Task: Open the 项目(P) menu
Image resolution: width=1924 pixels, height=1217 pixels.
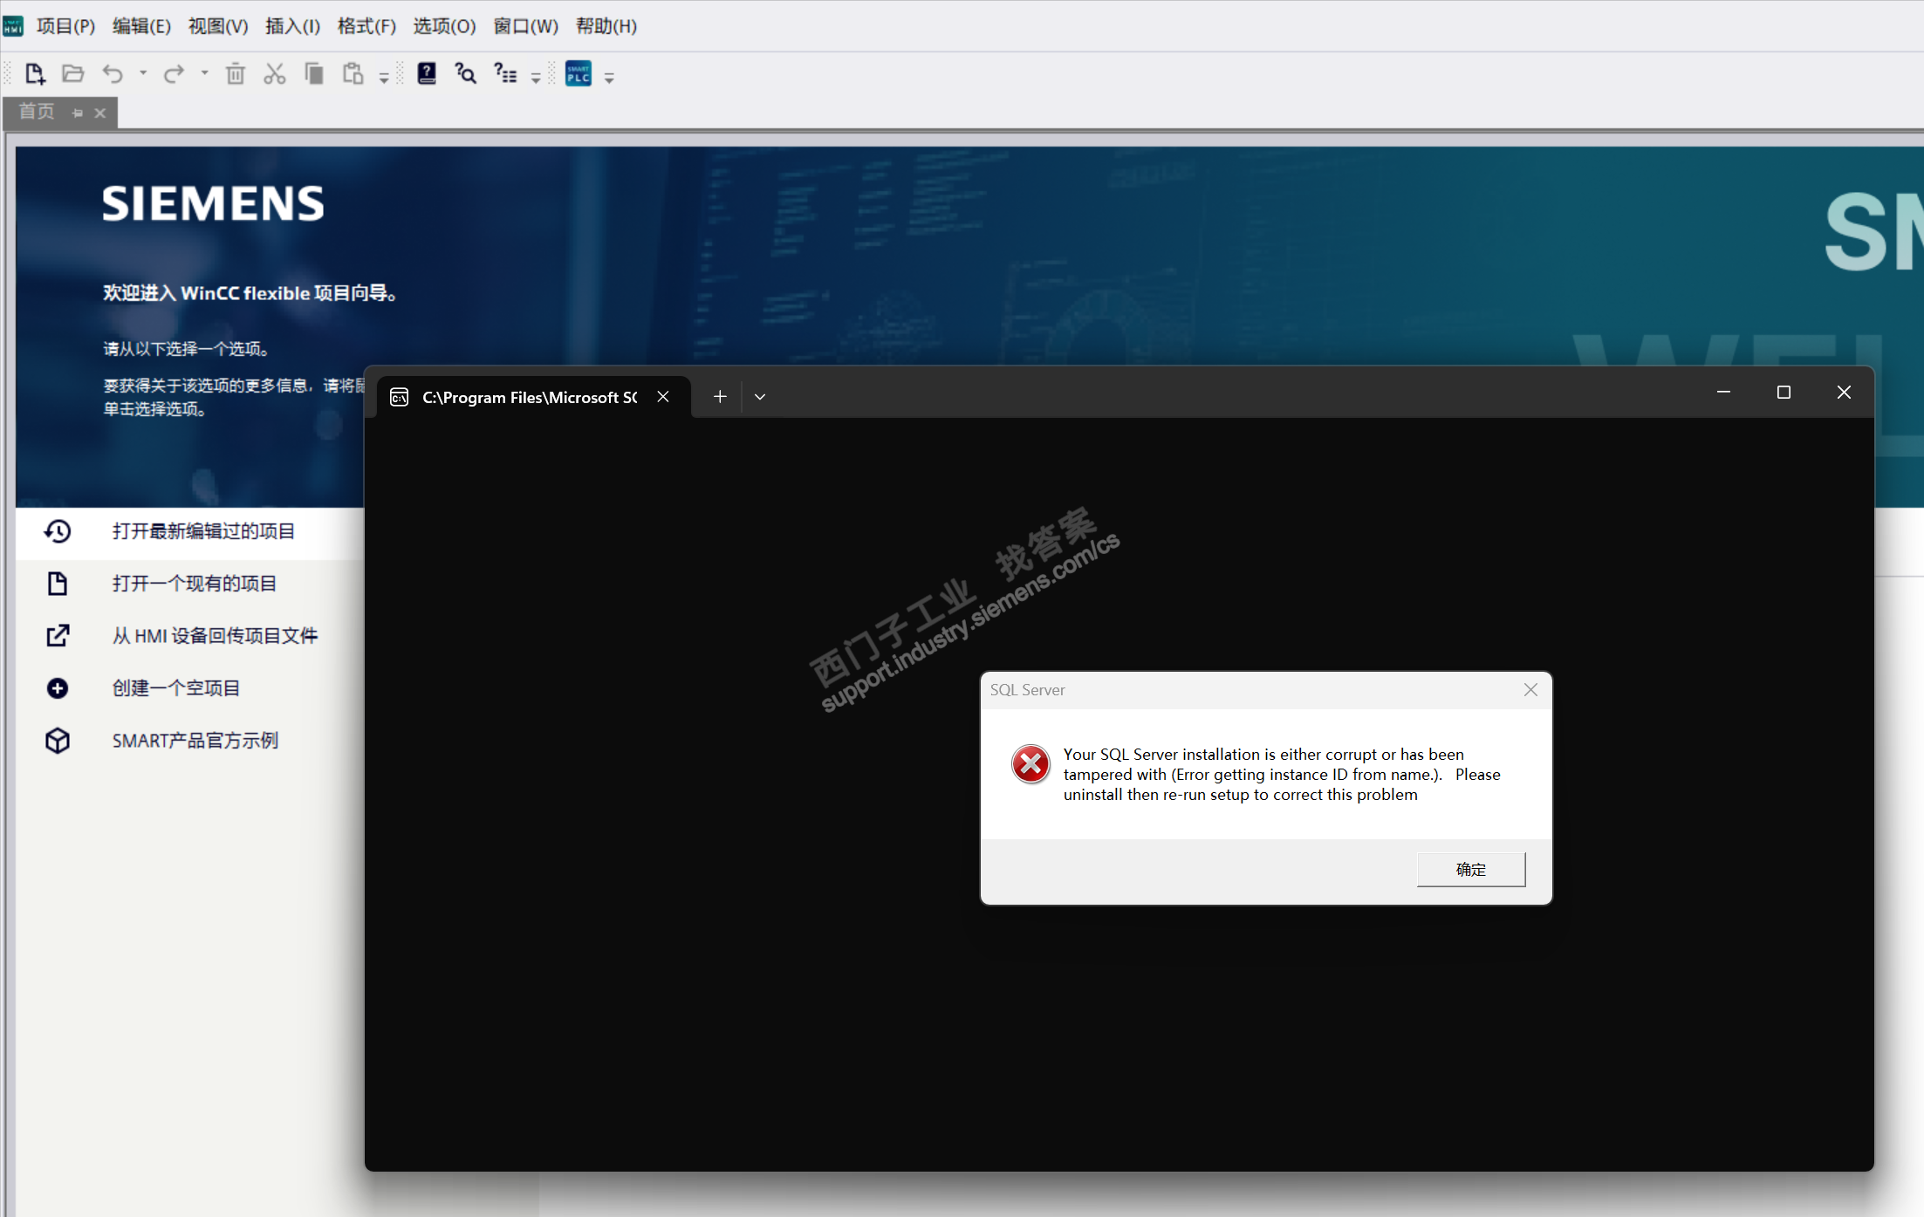Action: pos(65,26)
